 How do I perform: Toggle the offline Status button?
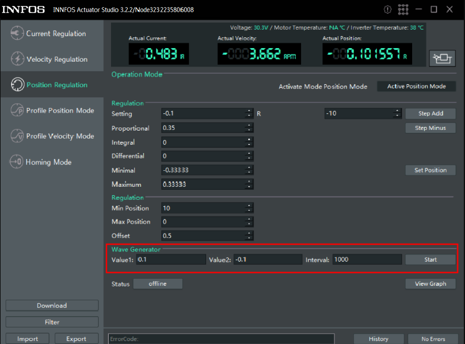157,284
